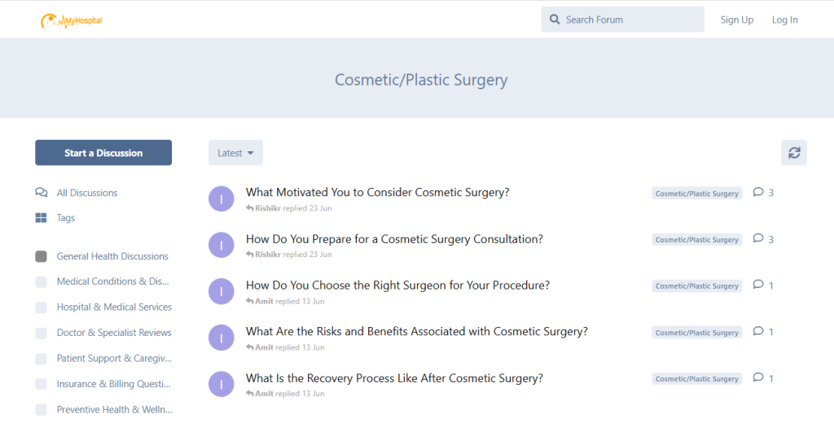The height and width of the screenshot is (427, 834).
Task: Expand the Latest sort dropdown
Action: (235, 153)
